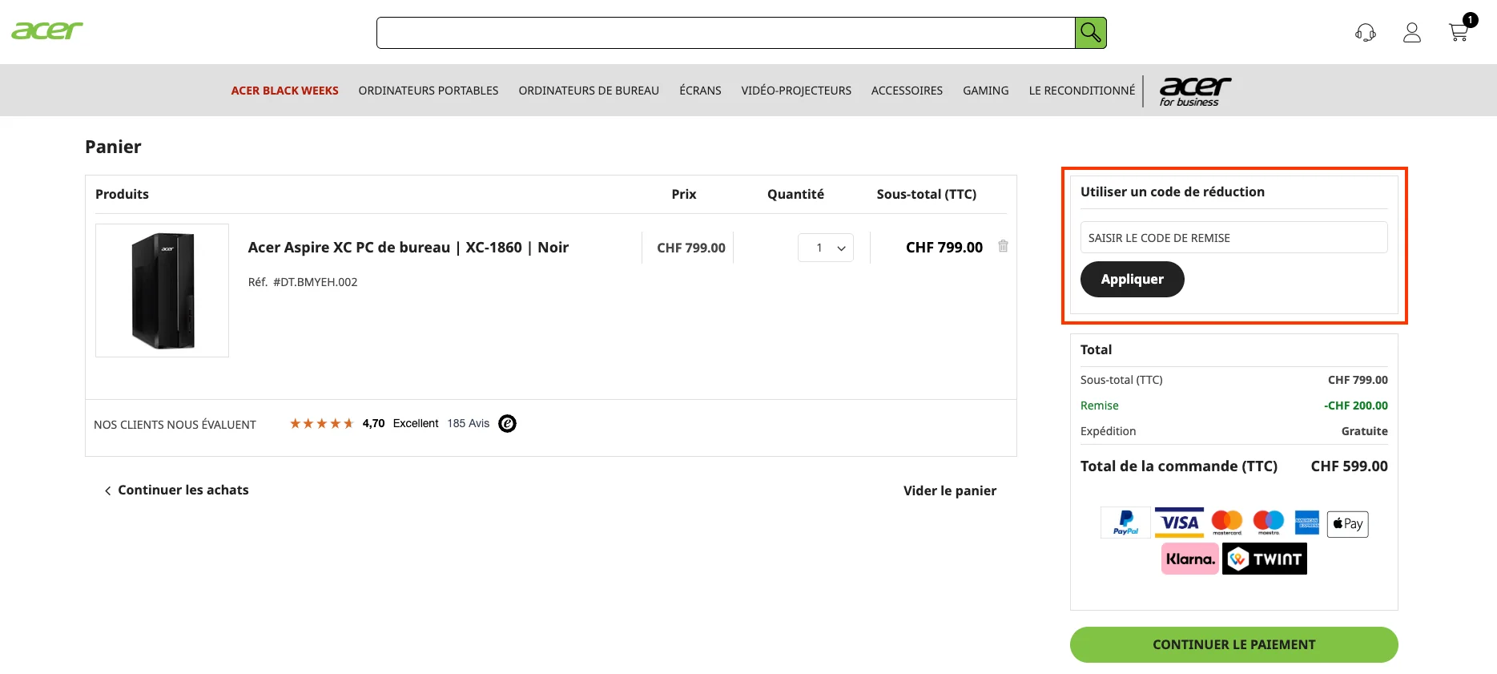The image size is (1497, 674).
Task: Click Continuer les achats link
Action: point(176,490)
